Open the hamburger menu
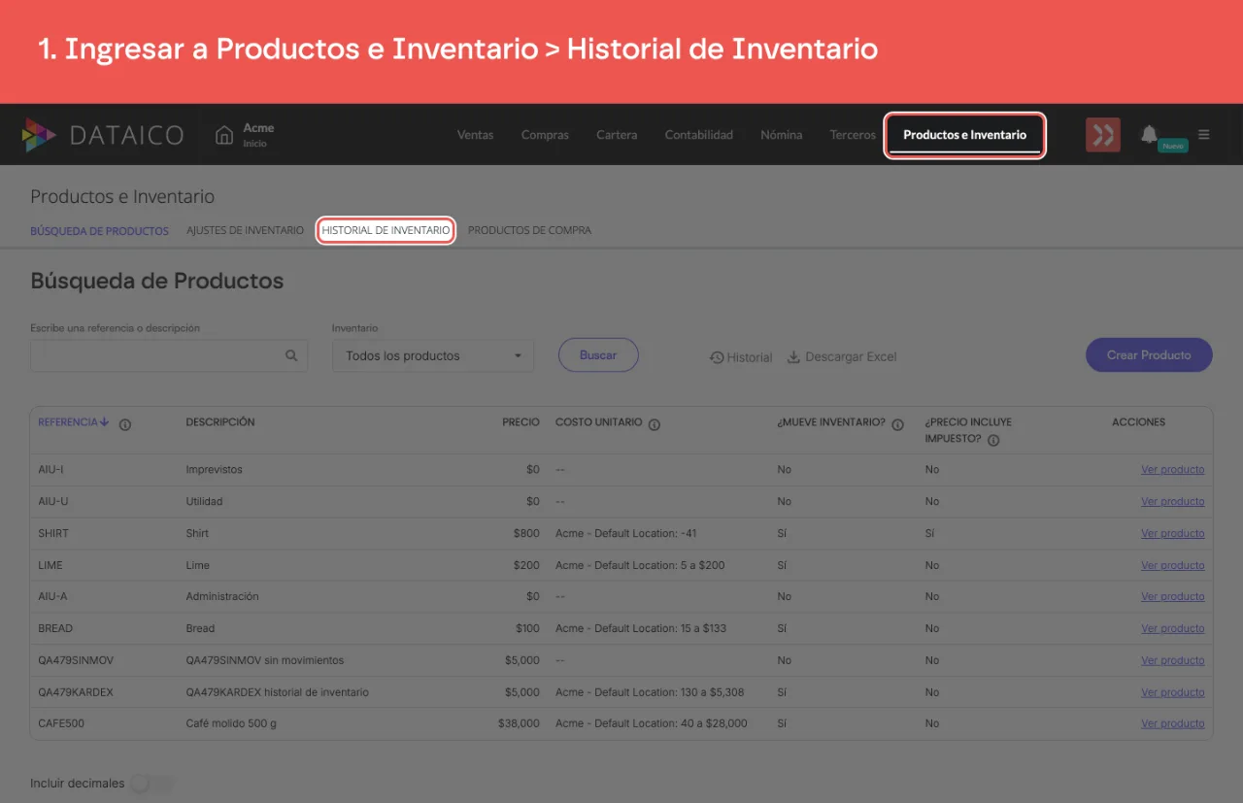Screen dimensions: 1243x803 (1204, 135)
